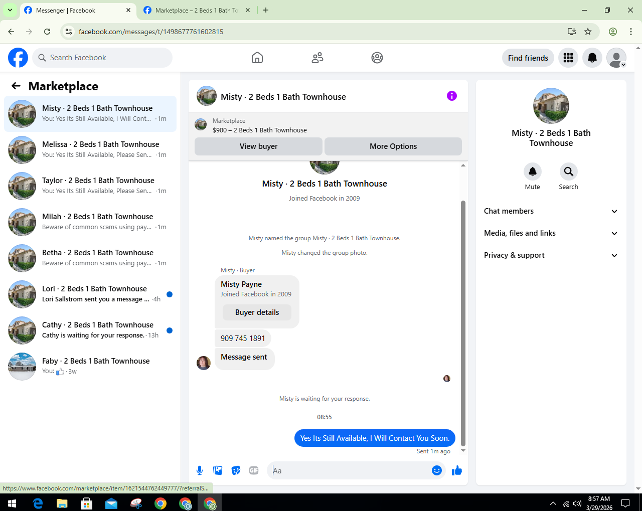Open the $900 – 2 Beds 1 Bath Townhouse listing link
This screenshot has height=511, width=642.
pos(260,130)
